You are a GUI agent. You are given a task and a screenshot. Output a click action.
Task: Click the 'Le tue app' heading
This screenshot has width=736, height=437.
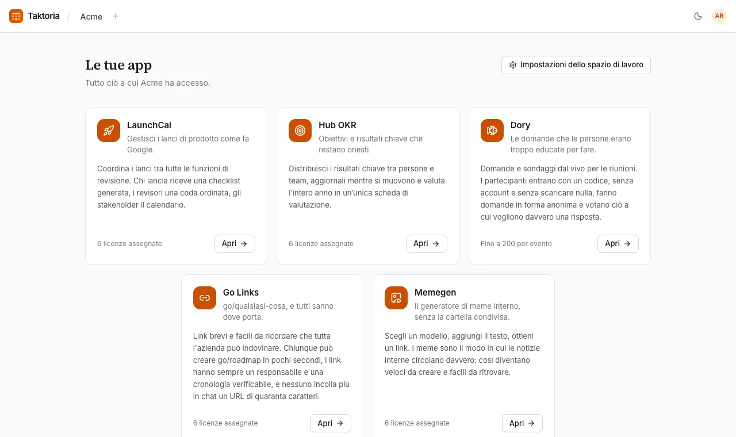(x=118, y=65)
